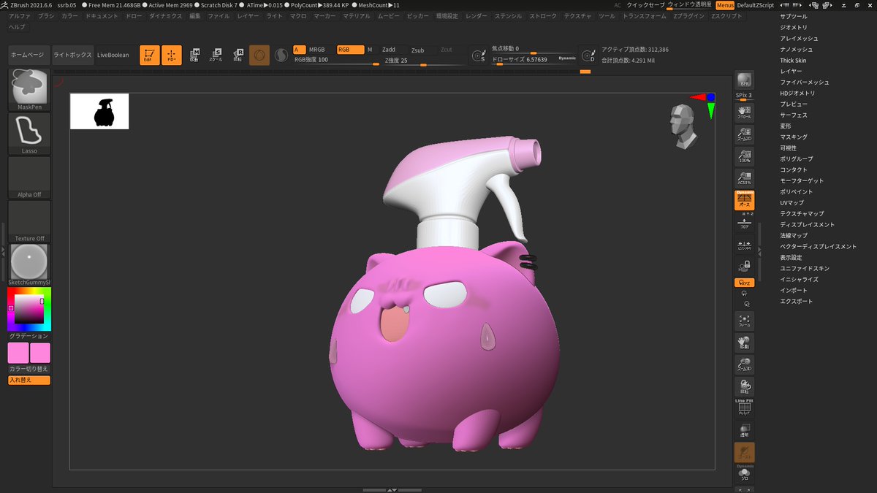The image size is (877, 493).
Task: Click the BPR render icon
Action: click(744, 80)
